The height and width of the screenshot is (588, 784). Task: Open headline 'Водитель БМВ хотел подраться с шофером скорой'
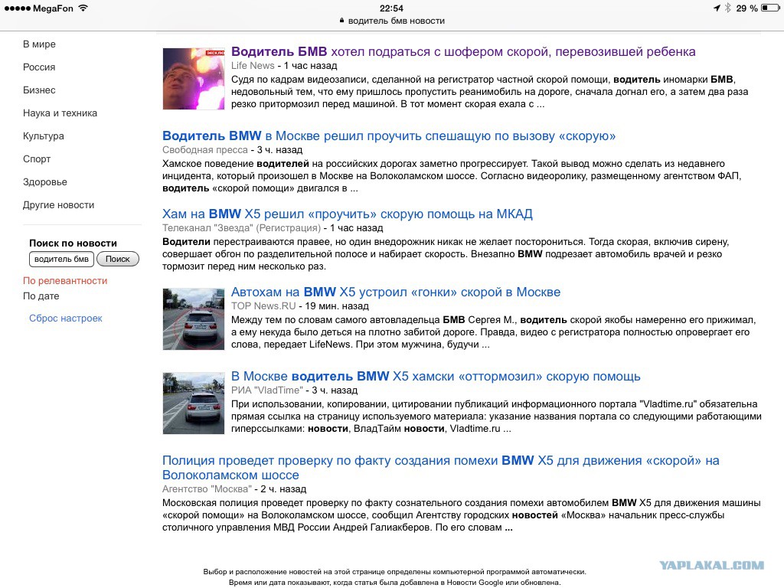click(x=463, y=51)
